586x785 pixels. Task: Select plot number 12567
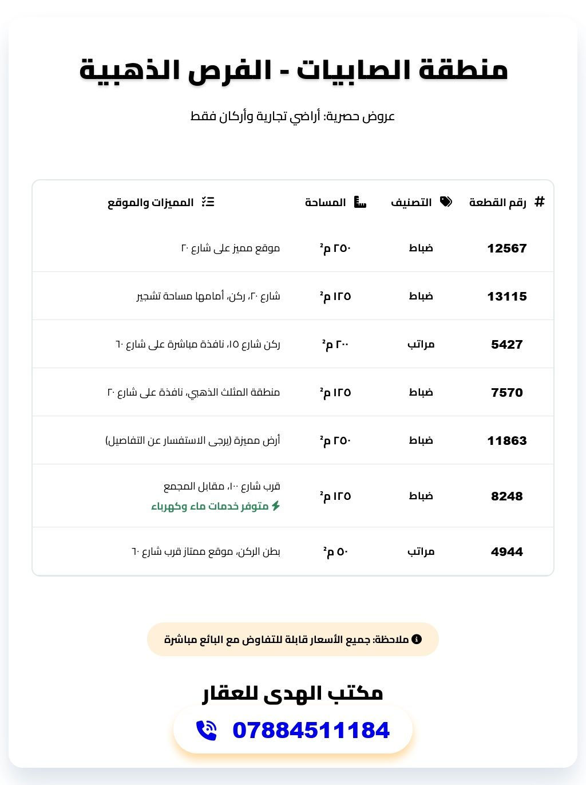(x=506, y=248)
